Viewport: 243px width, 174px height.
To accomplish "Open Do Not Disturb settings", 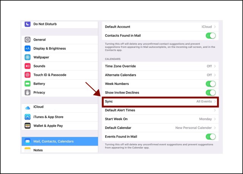I will pyautogui.click(x=60, y=24).
